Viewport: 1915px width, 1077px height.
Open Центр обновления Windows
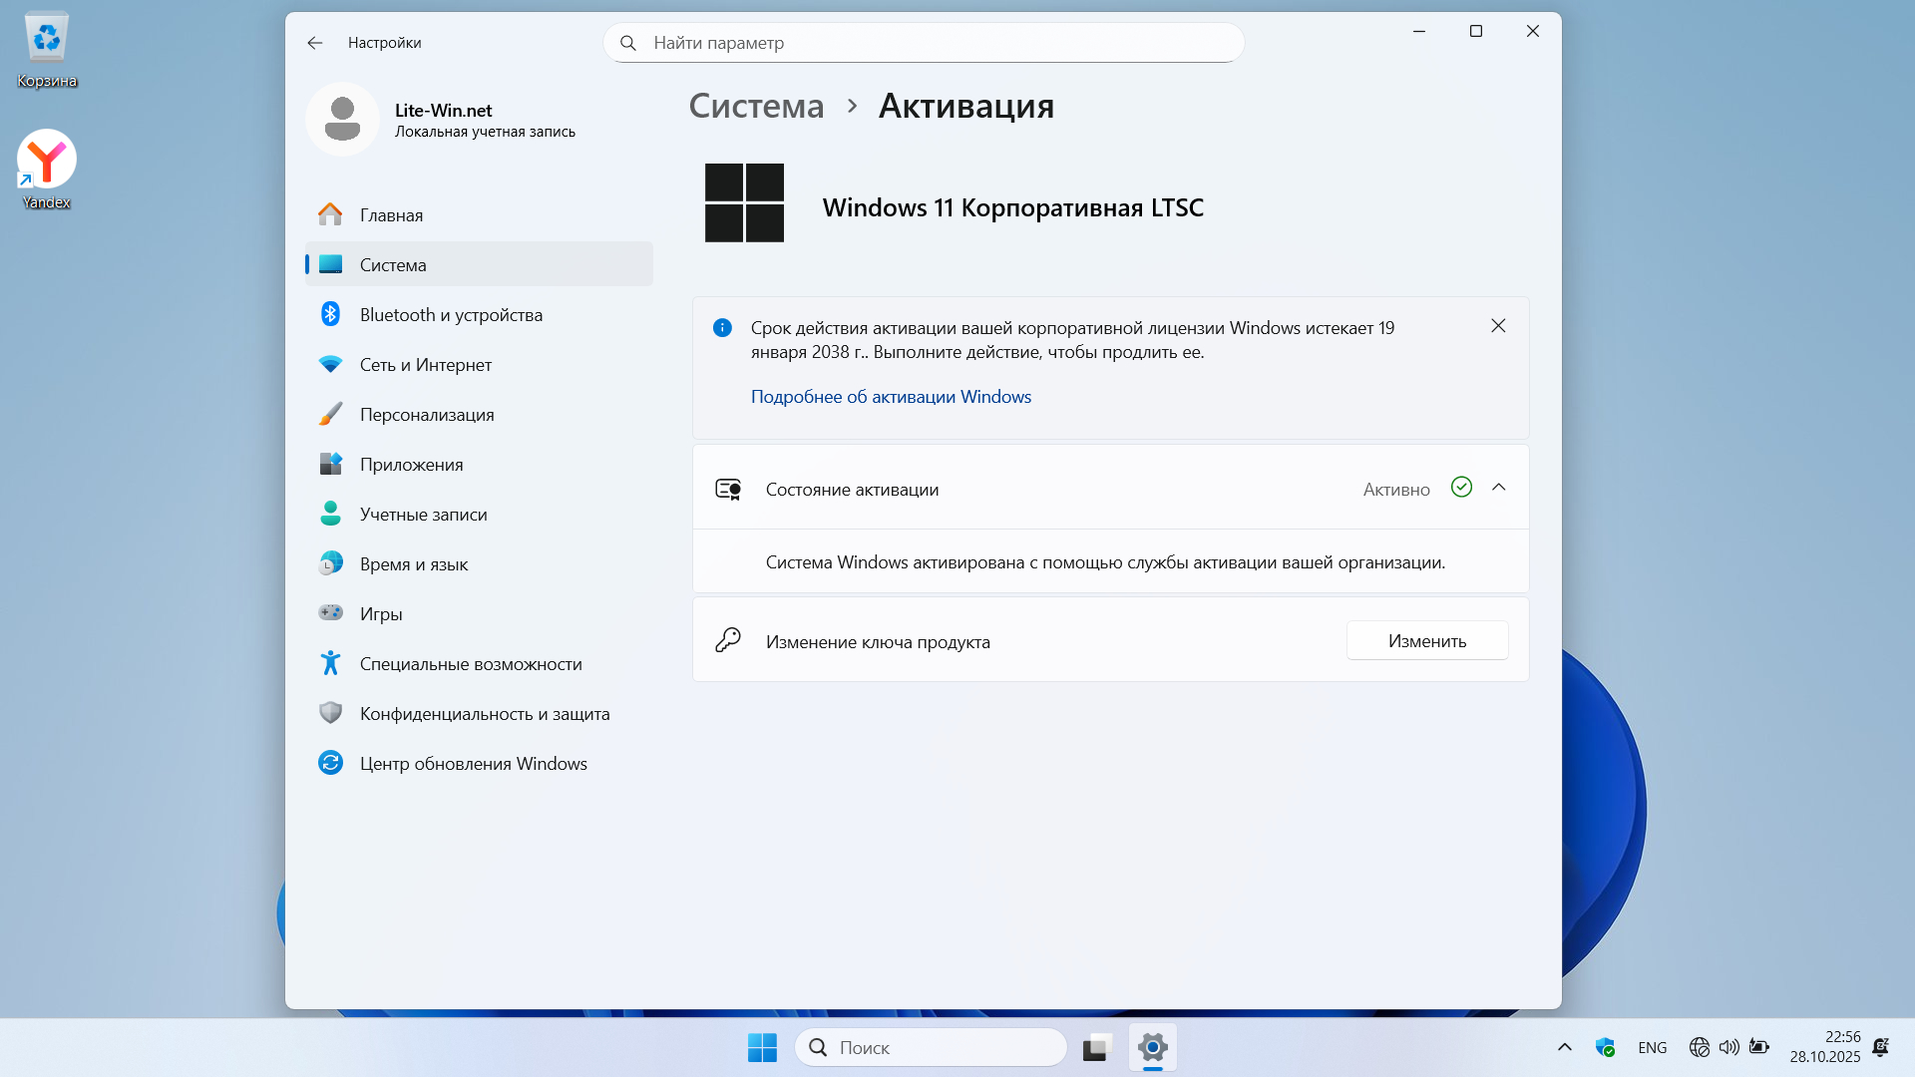(473, 764)
